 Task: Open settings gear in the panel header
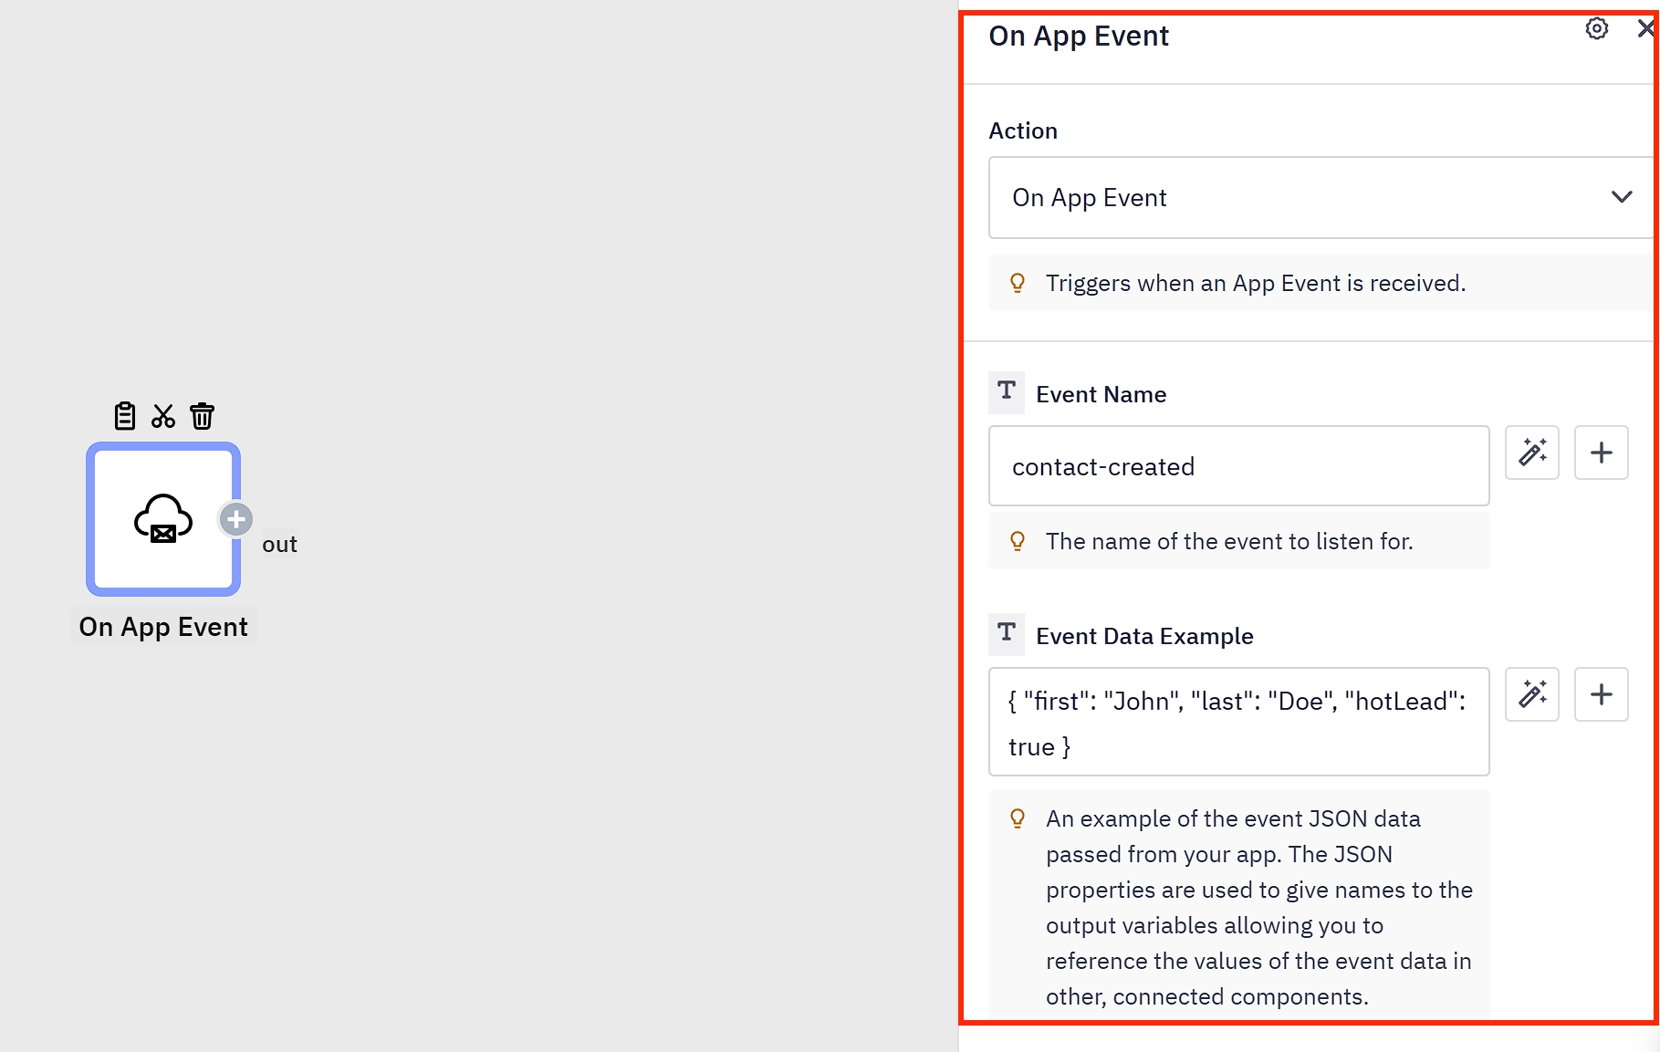(x=1596, y=29)
